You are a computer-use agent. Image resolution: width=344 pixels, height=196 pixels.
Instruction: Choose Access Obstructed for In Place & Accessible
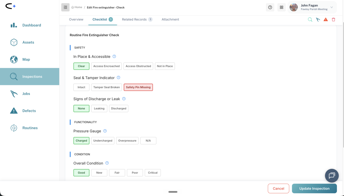coord(138,66)
